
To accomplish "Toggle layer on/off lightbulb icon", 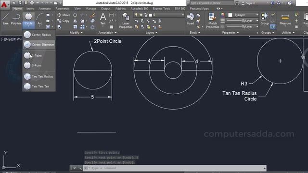I will (x=136, y=15).
